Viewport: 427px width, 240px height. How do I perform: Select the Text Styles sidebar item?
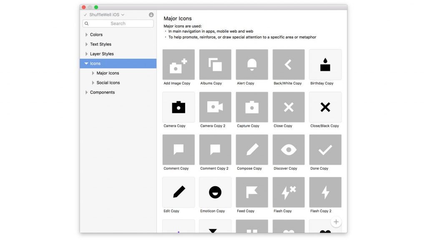pos(118,44)
